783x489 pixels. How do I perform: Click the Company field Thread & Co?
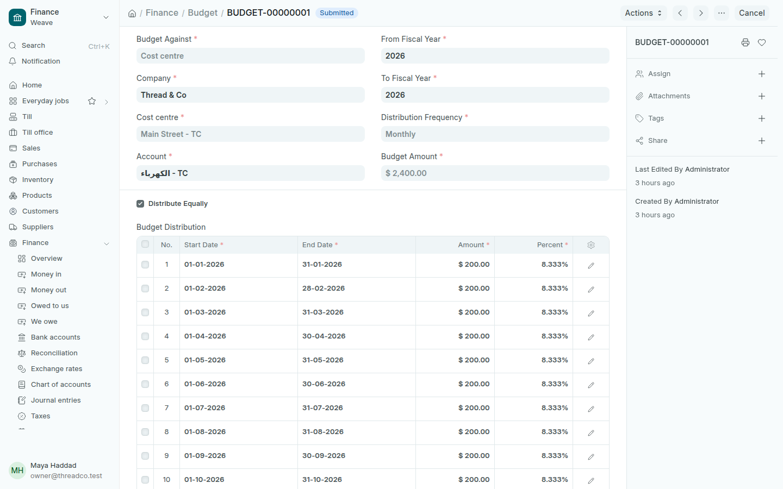pyautogui.click(x=251, y=95)
